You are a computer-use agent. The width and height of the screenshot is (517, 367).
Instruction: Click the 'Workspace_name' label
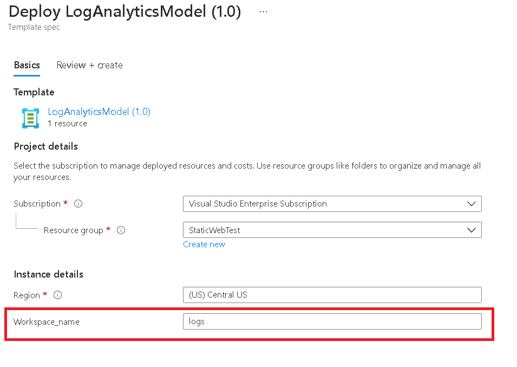click(x=47, y=322)
